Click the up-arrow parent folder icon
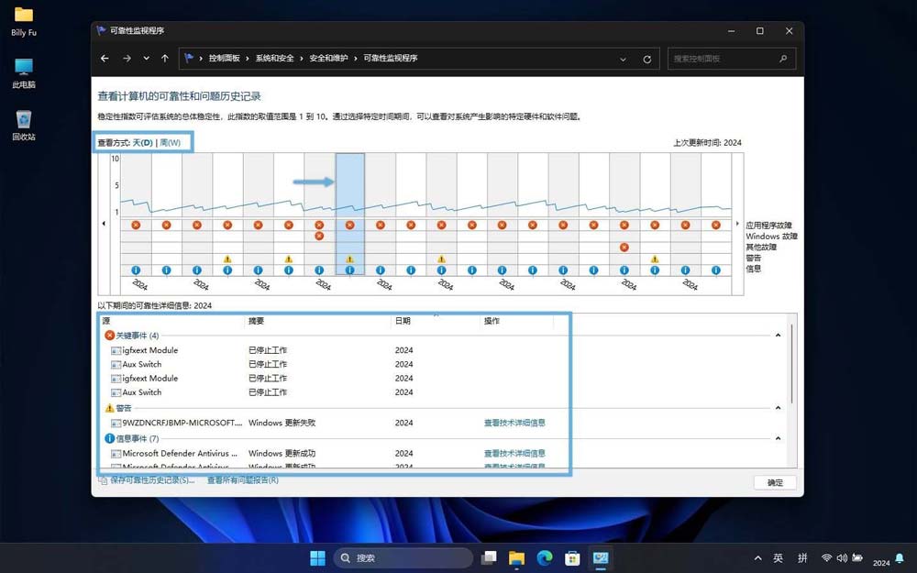This screenshot has width=917, height=573. coord(164,58)
